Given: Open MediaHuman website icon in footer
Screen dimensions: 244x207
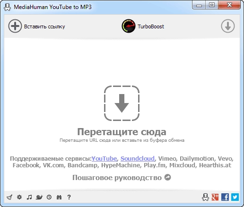Looking at the screenshot, I should click(x=205, y=197).
